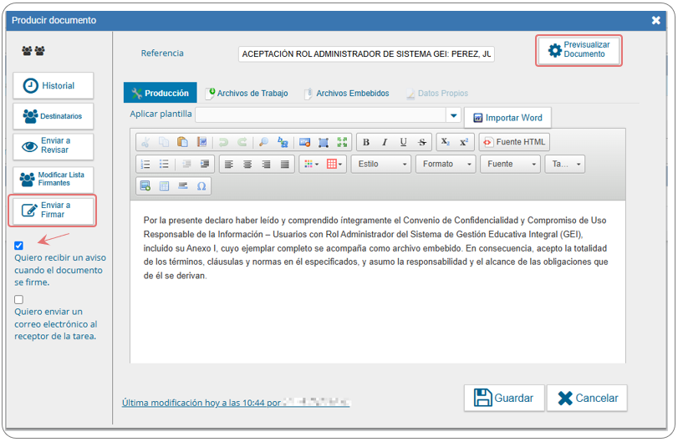Enable send email to task receiver checkbox
The height and width of the screenshot is (442, 678).
[x=18, y=299]
